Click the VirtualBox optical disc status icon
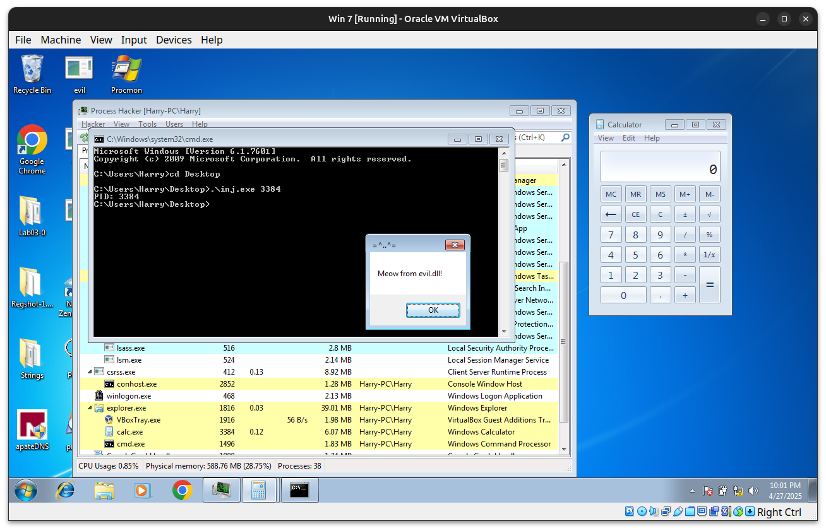This screenshot has width=826, height=531. point(642,511)
